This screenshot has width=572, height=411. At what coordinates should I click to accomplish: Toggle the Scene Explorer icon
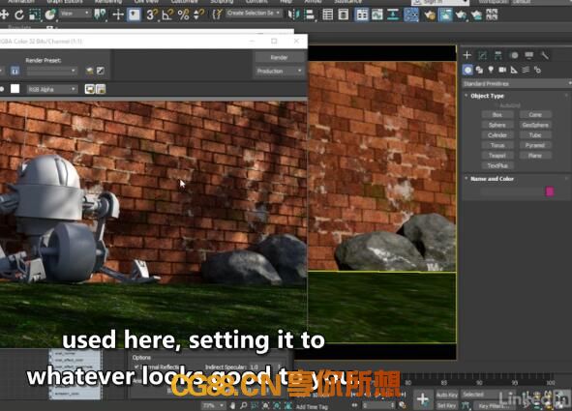[x=328, y=15]
